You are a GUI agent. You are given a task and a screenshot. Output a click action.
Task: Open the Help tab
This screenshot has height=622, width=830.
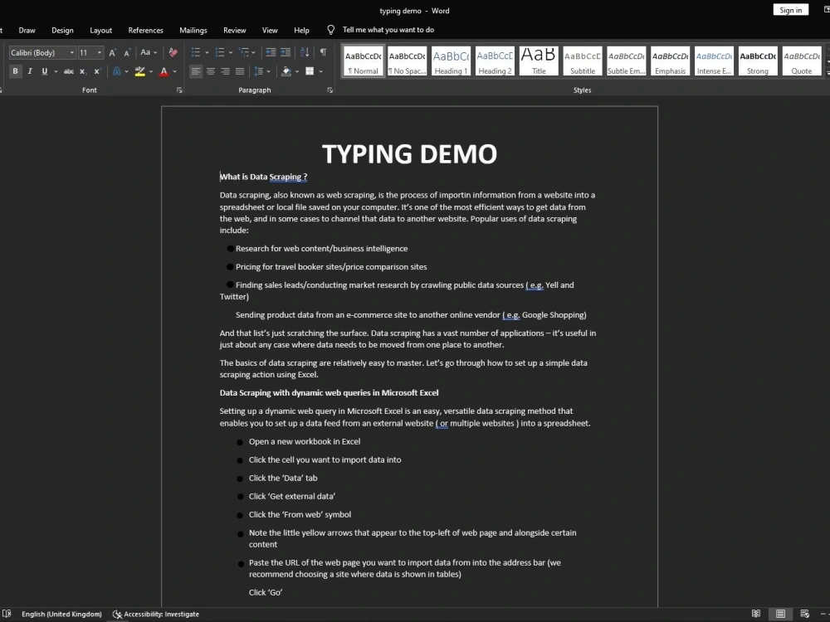point(302,30)
